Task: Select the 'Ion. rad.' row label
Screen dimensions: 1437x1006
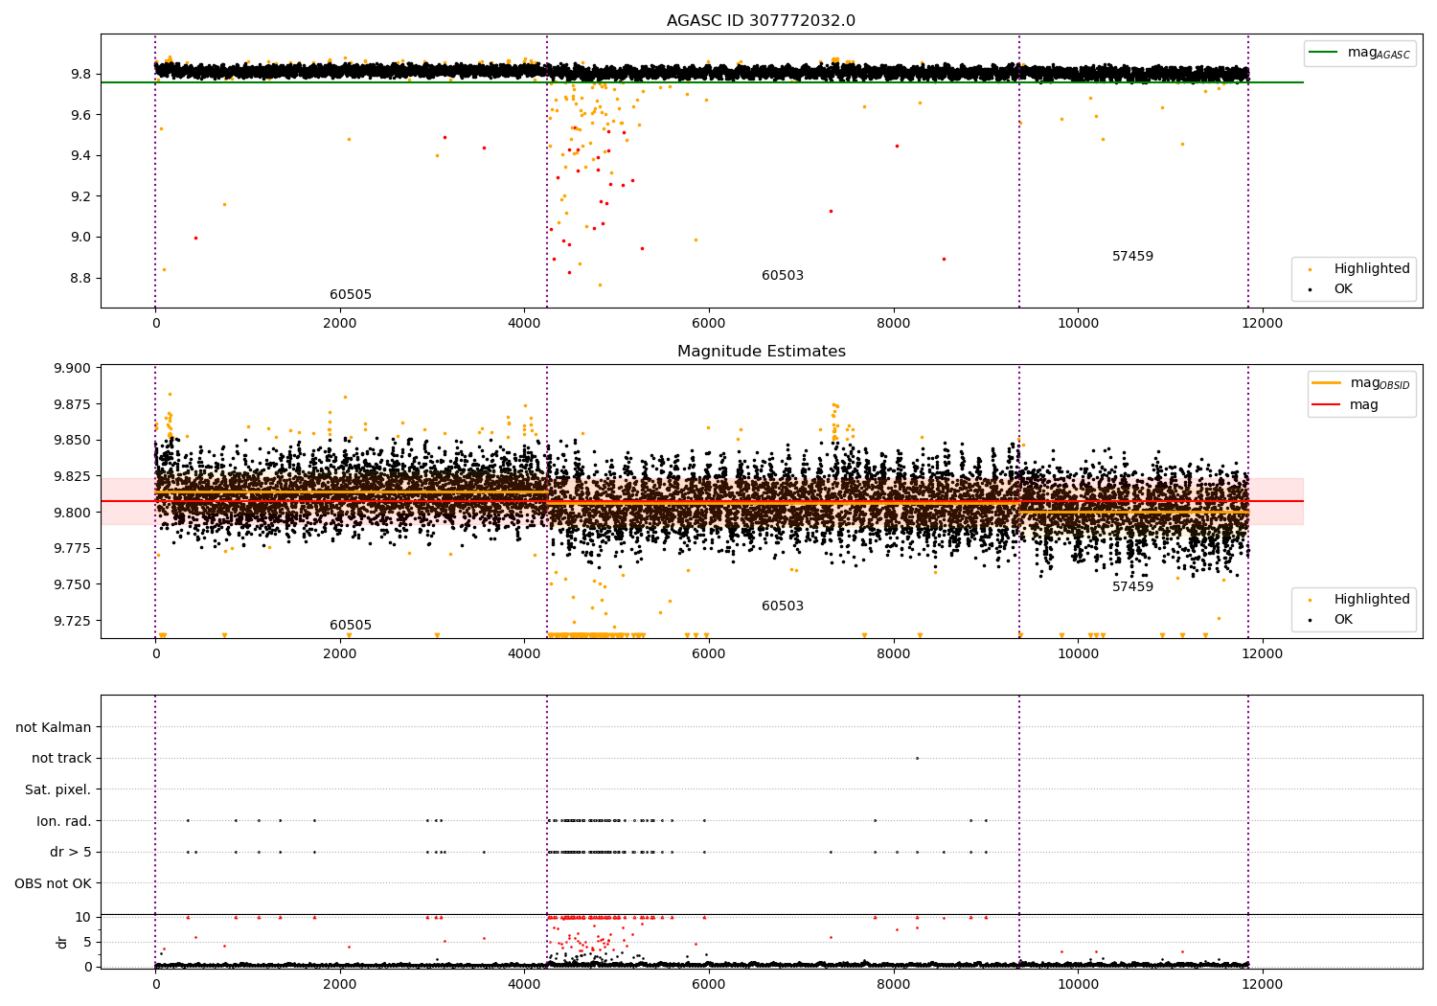Action: (64, 821)
